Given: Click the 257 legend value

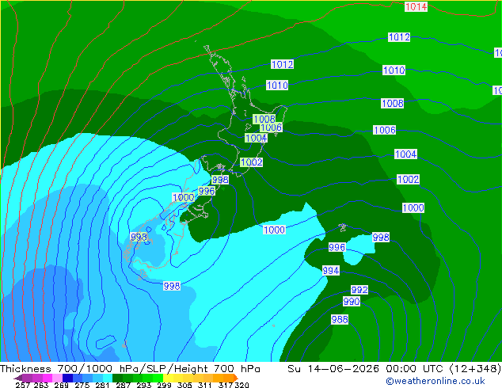Looking at the screenshot, I should [x=23, y=385].
